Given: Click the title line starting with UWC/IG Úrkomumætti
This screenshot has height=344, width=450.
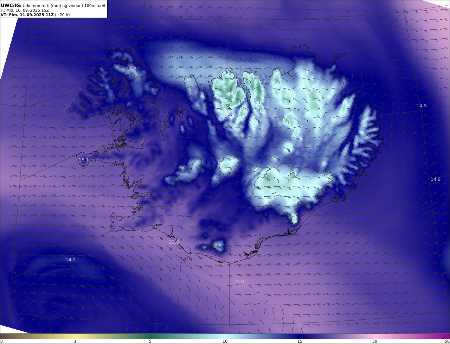Looking at the screenshot, I should click(53, 5).
